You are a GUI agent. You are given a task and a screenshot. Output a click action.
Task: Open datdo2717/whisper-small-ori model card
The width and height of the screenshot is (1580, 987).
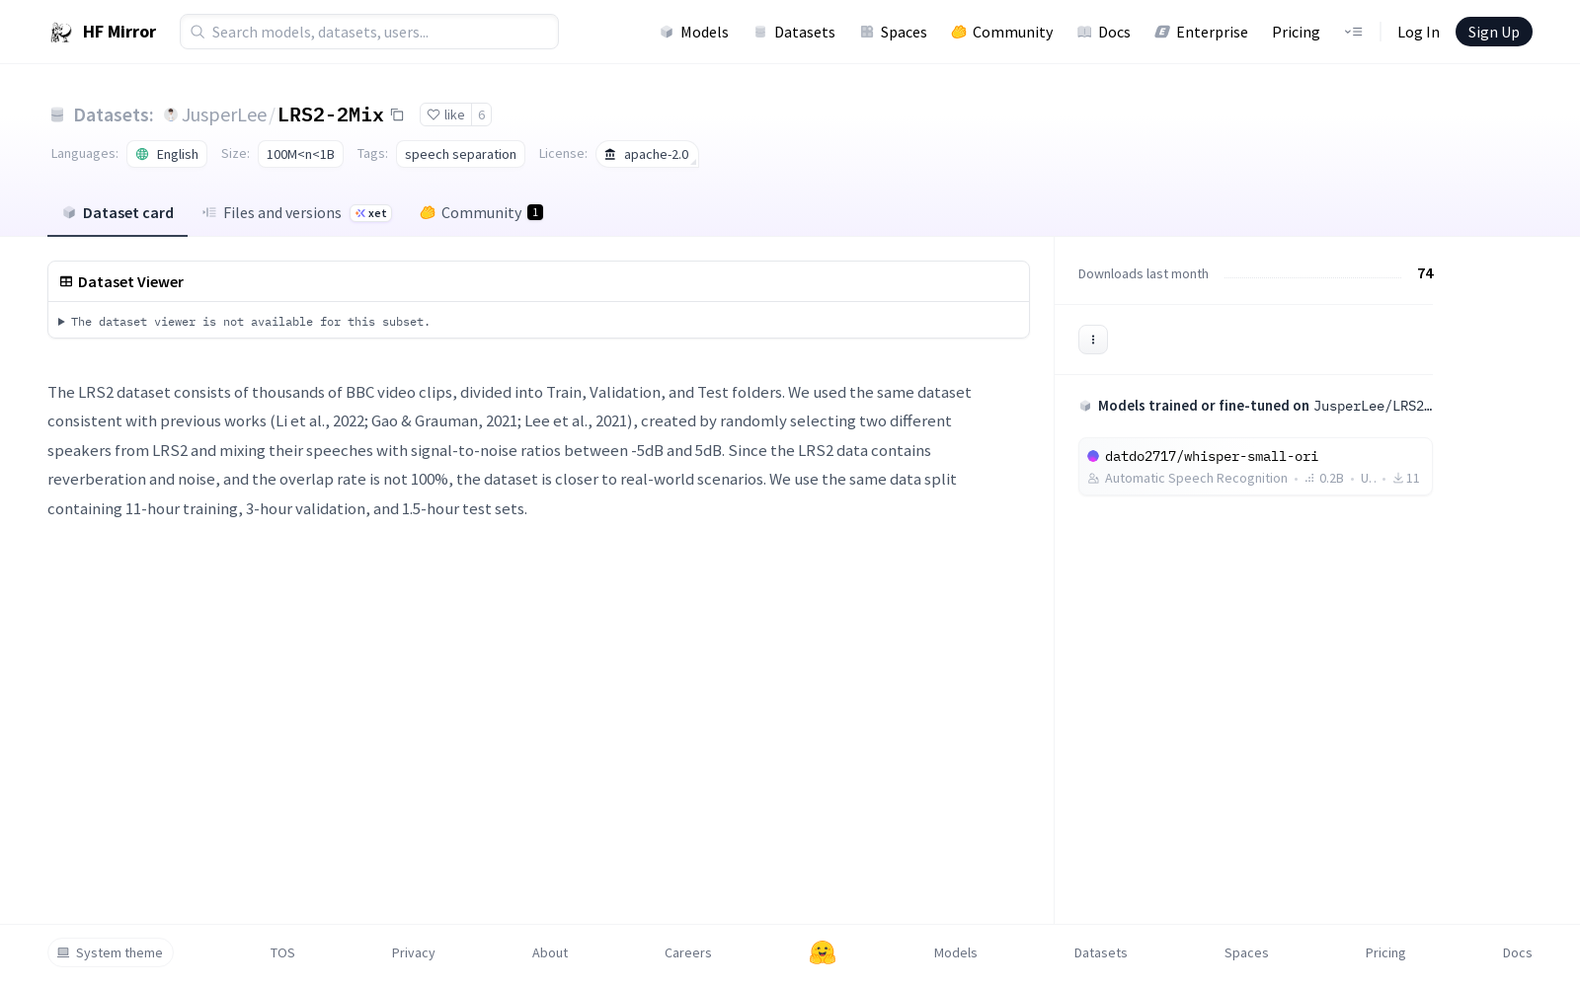click(x=1255, y=467)
